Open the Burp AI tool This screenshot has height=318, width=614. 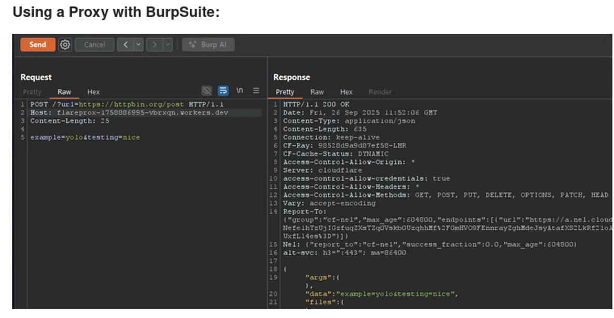coord(208,45)
